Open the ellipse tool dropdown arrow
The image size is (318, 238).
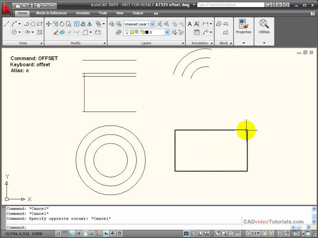[32, 32]
